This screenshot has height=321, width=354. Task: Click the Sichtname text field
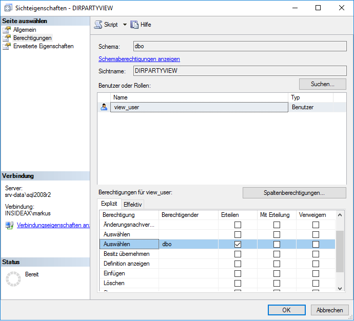[240, 71]
